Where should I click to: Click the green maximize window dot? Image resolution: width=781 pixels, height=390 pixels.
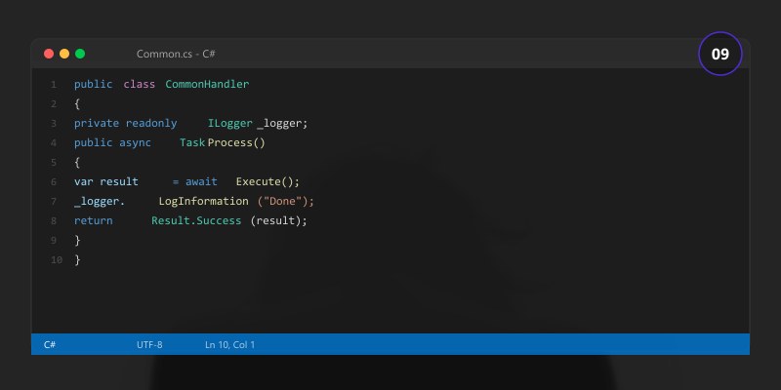80,54
